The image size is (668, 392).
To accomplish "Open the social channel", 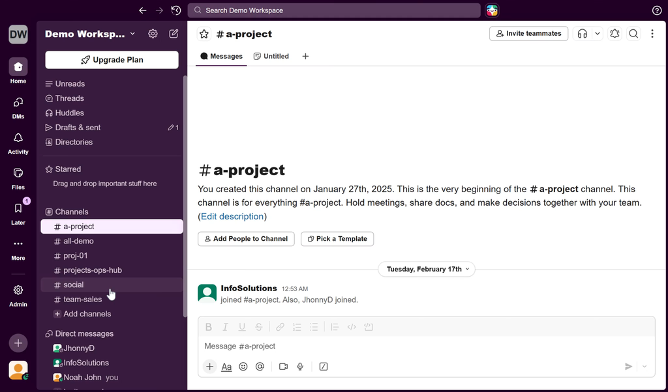I will point(73,285).
